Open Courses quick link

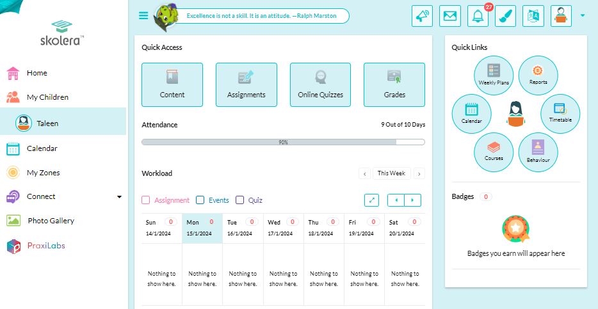(x=494, y=152)
